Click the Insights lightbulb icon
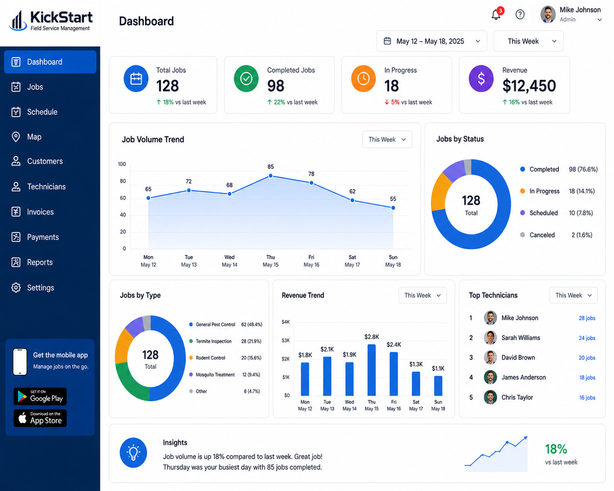 pyautogui.click(x=133, y=452)
